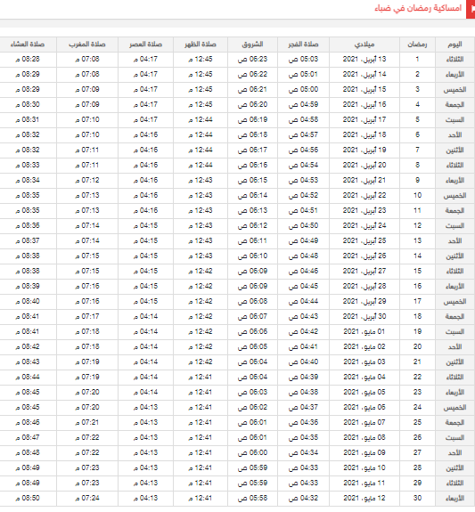Click the 12 مايو 2021 date cell

tap(364, 499)
